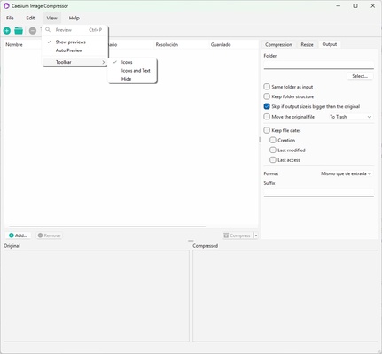This screenshot has width=382, height=354.
Task: Sort by the Nombre column header
Action: tap(14, 45)
